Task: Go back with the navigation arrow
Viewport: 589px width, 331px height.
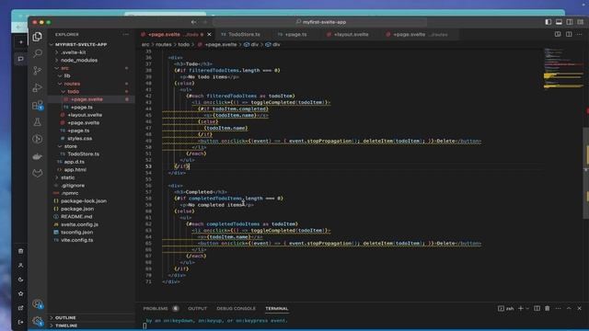Action: [x=193, y=22]
